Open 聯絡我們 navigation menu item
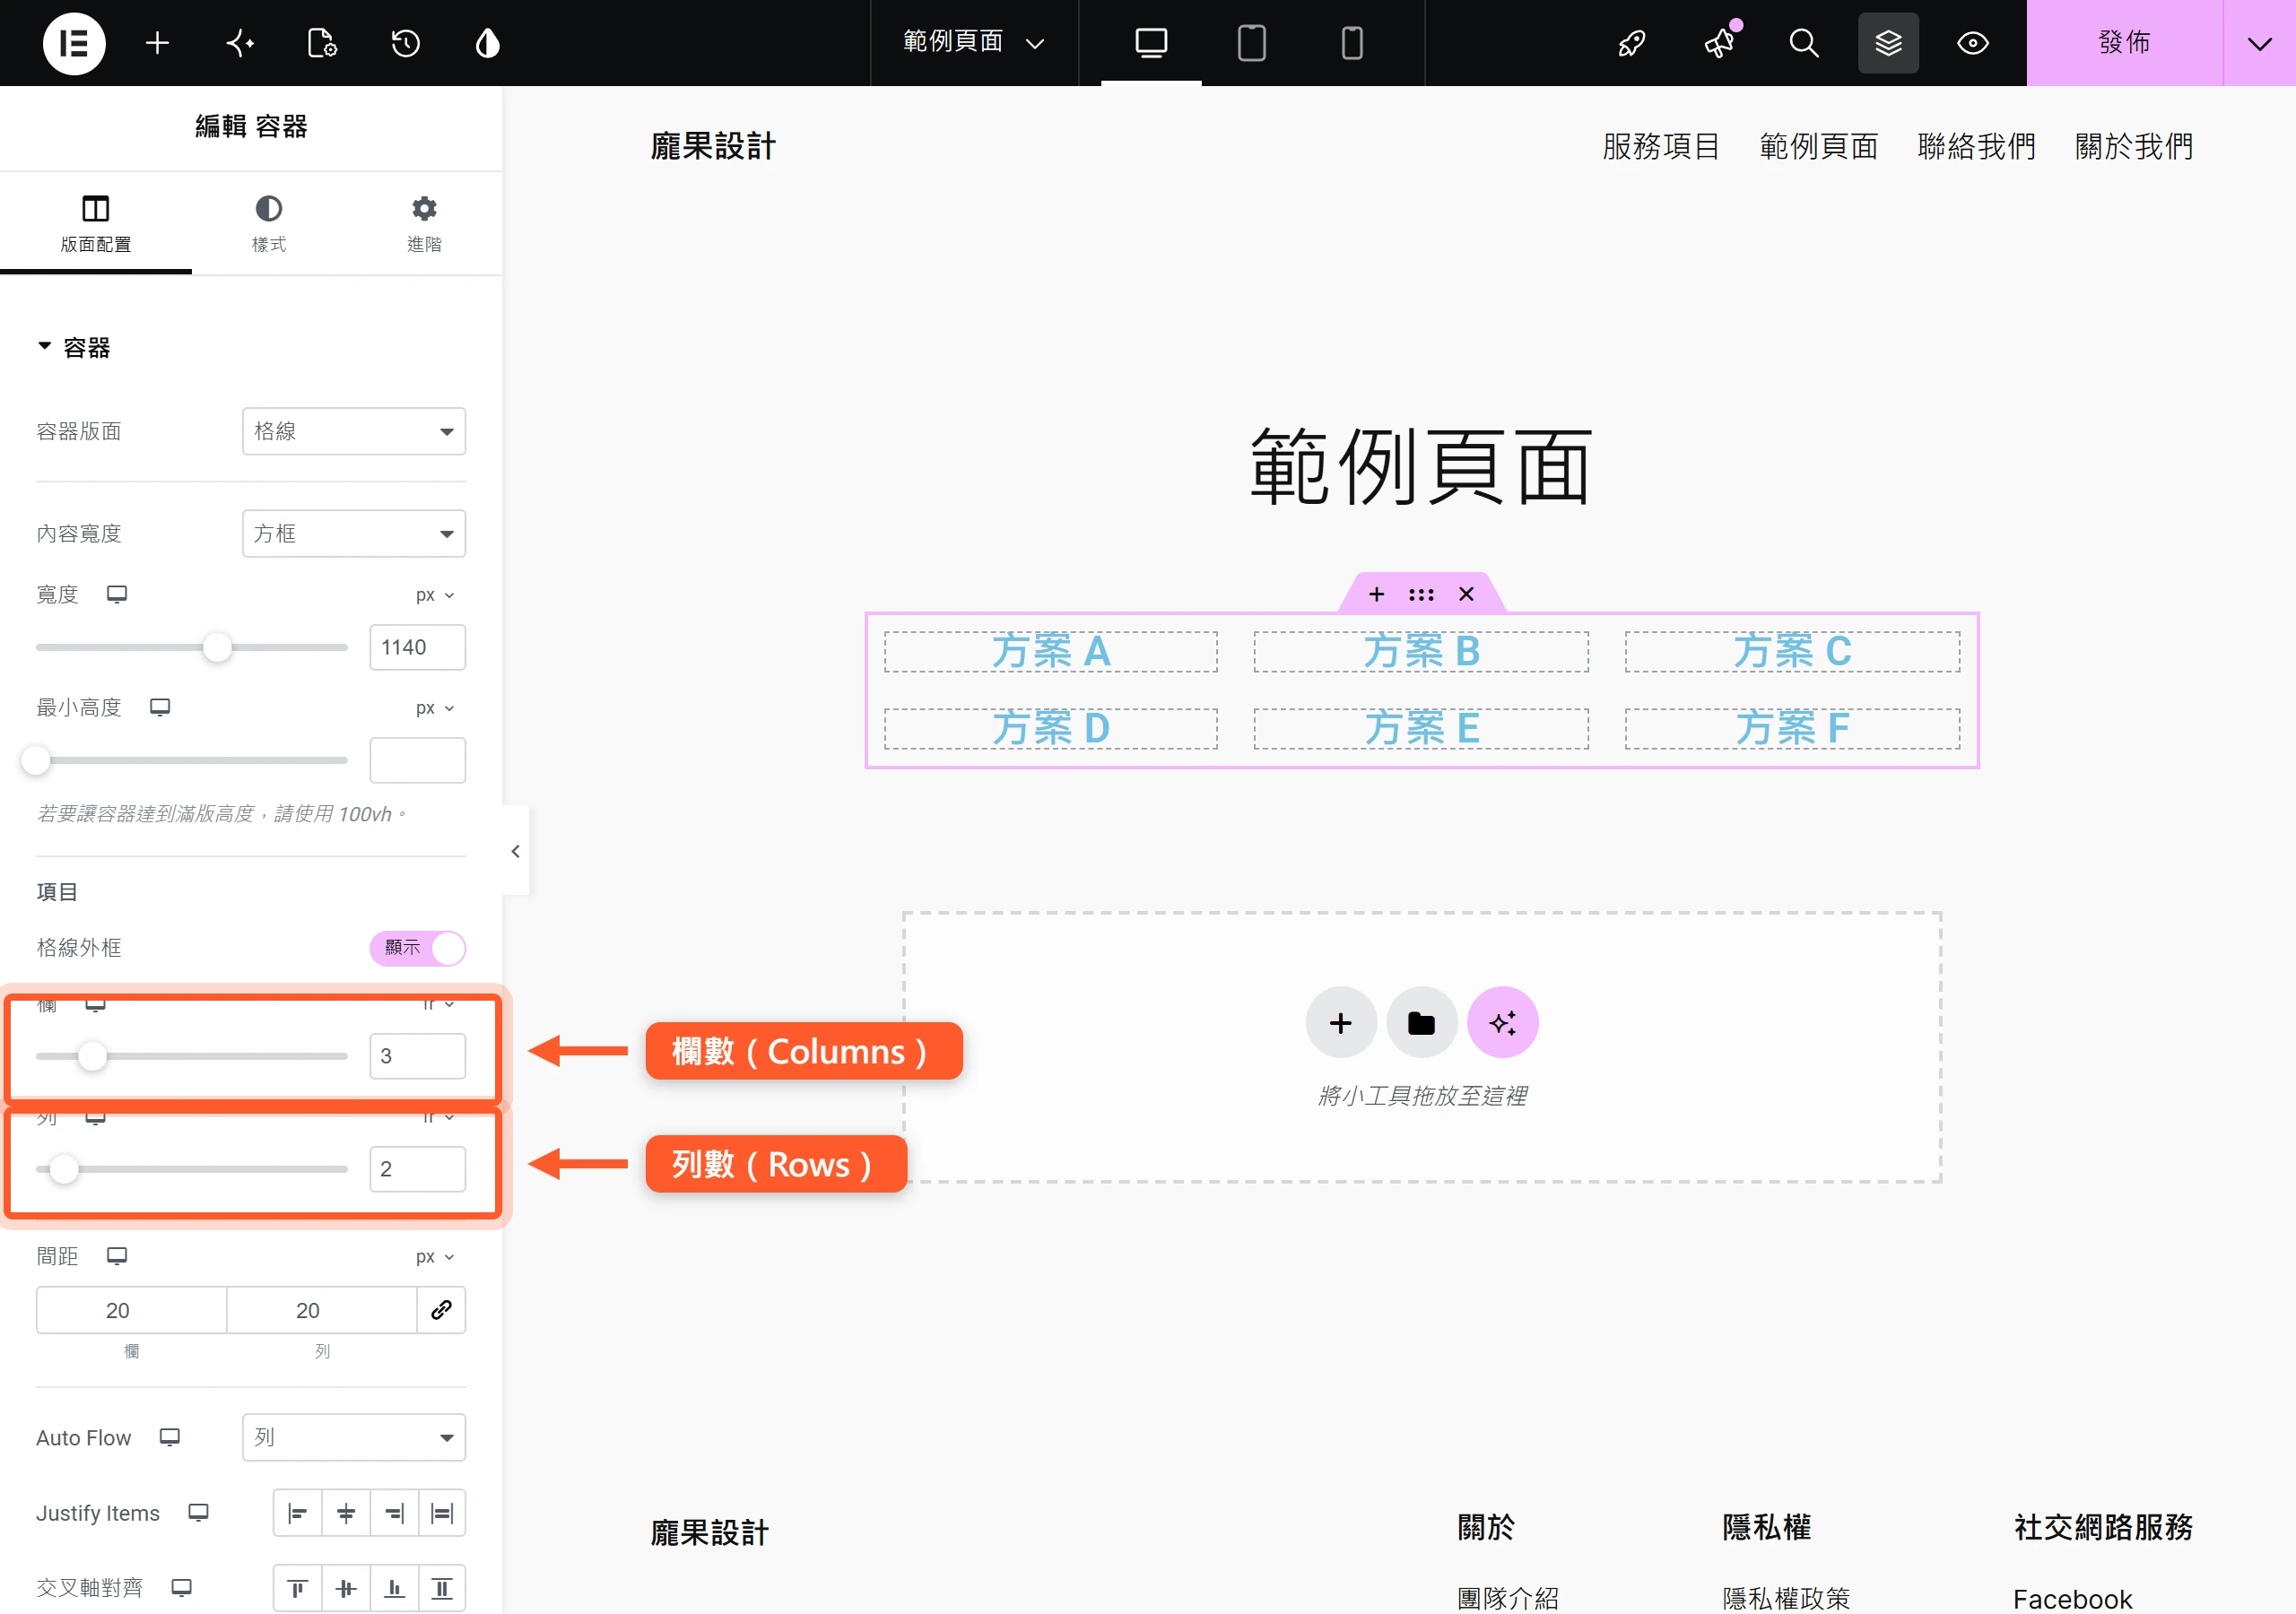The height and width of the screenshot is (1614, 2296). [x=1976, y=147]
